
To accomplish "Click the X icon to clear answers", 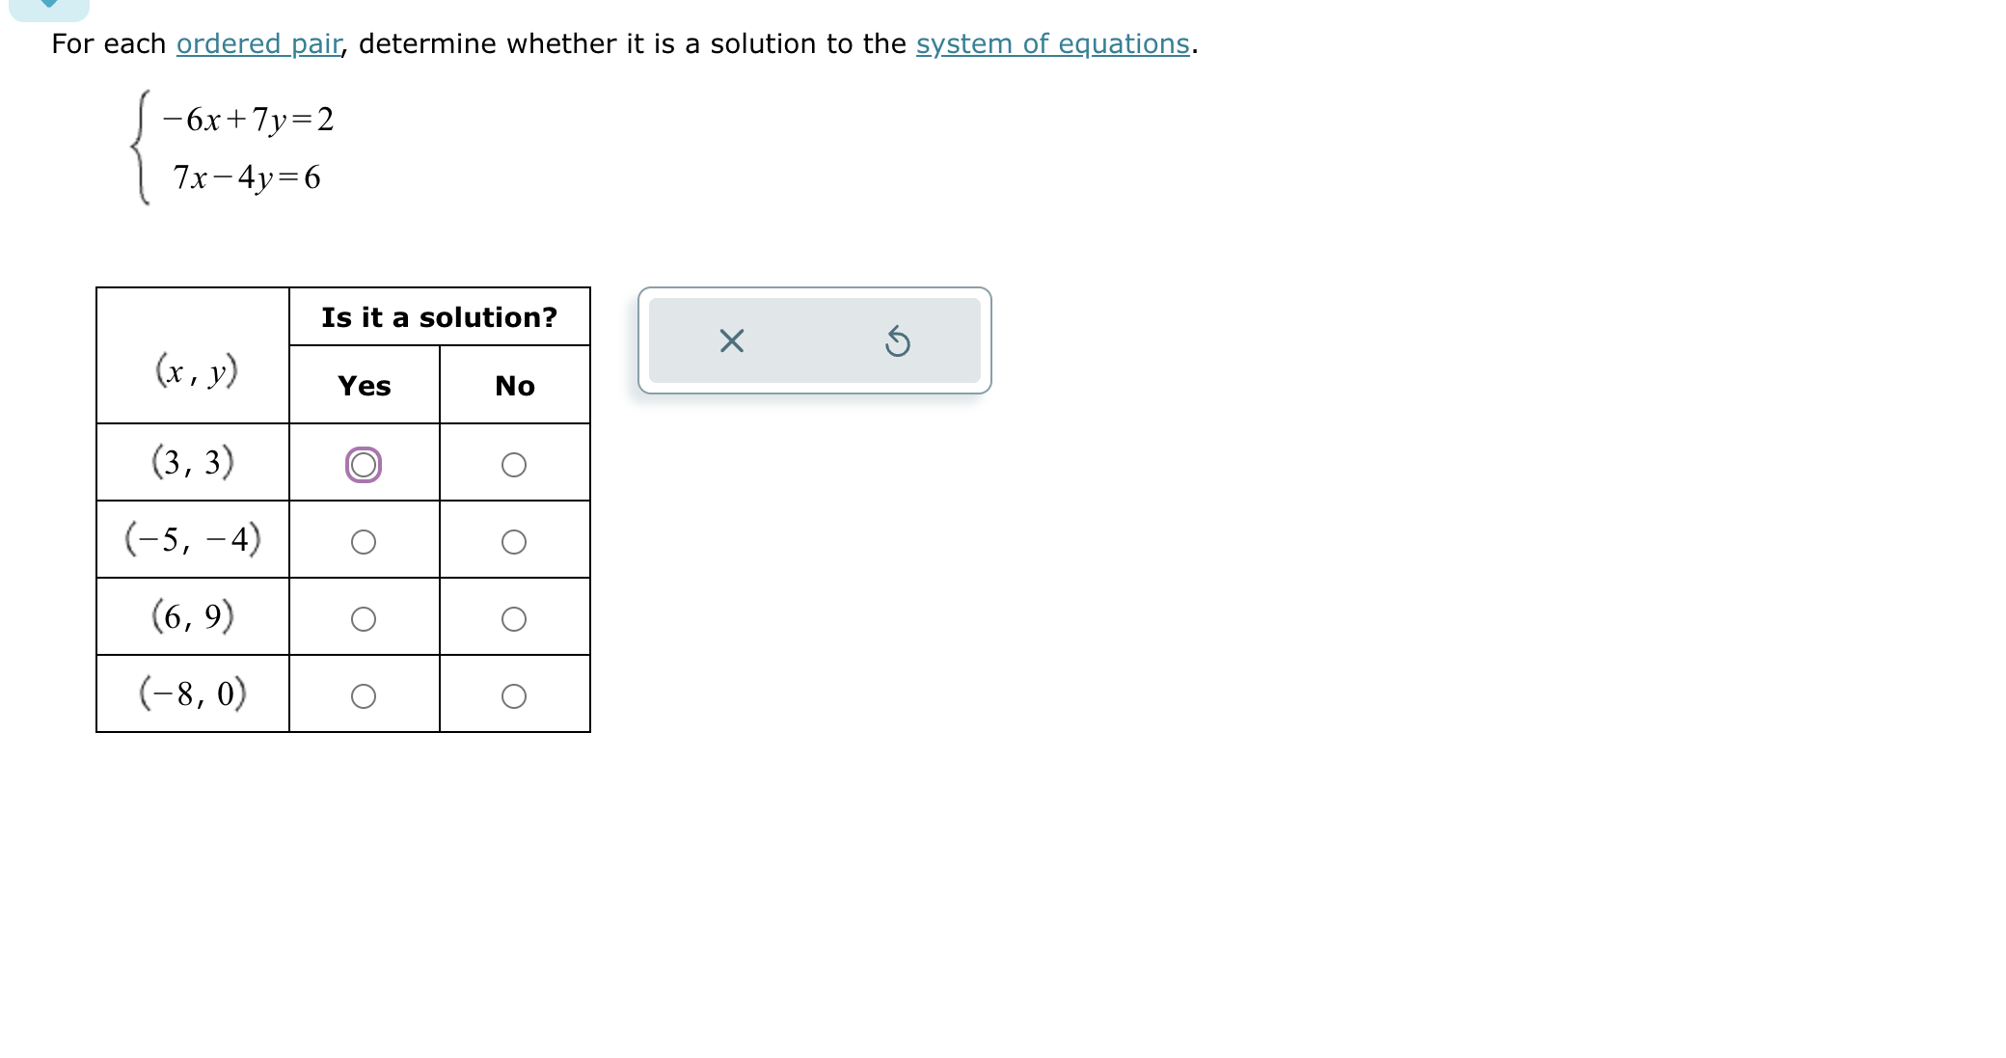I will [x=730, y=339].
